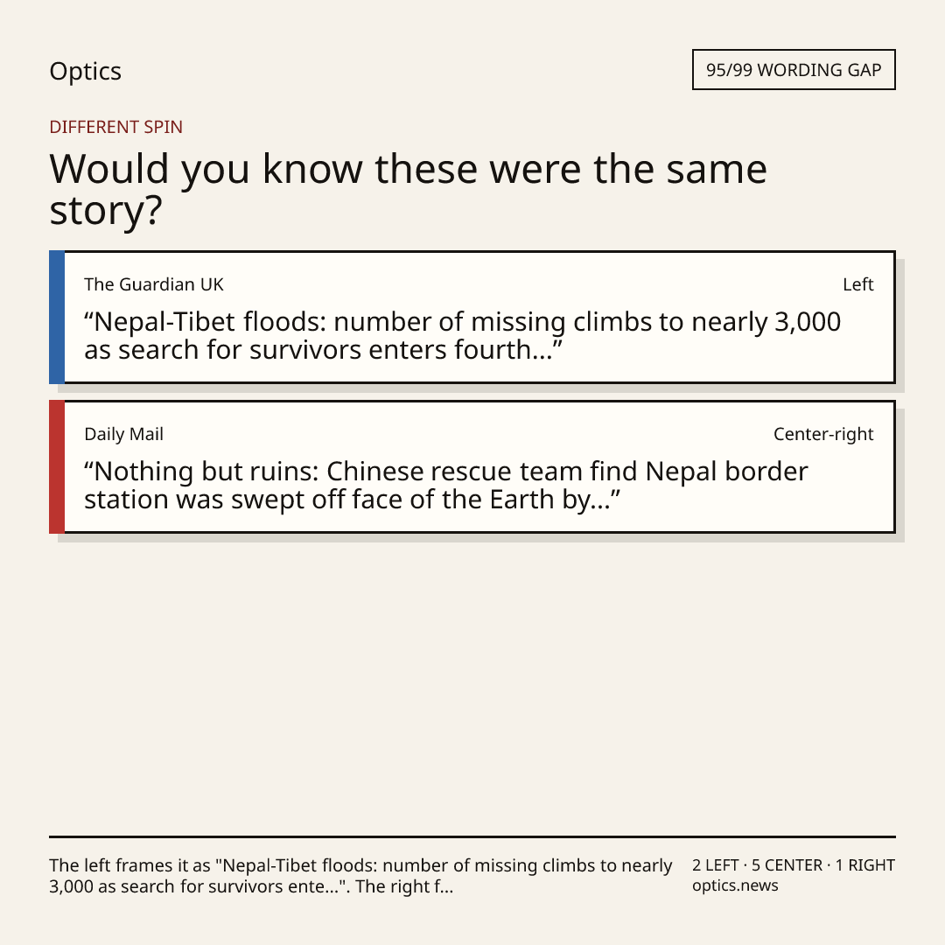Click the framing summary text at bottom

pyautogui.click(x=360, y=876)
